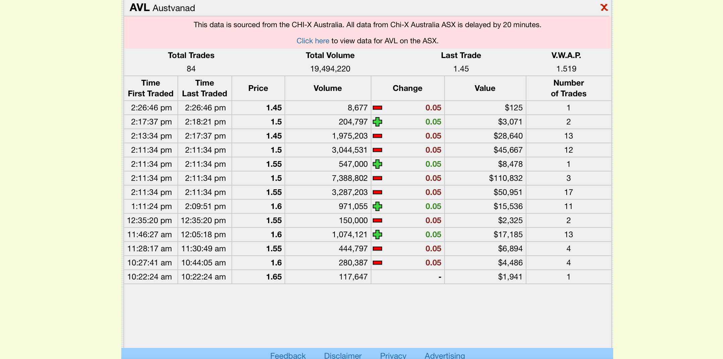Click the Total Volume value 19,494,220

pos(330,69)
